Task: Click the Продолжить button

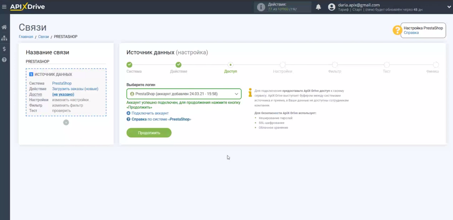Action: coord(149,133)
